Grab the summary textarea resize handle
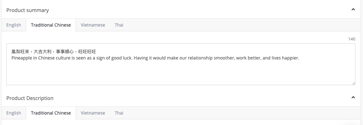This screenshot has height=125, width=363. [x=353, y=83]
